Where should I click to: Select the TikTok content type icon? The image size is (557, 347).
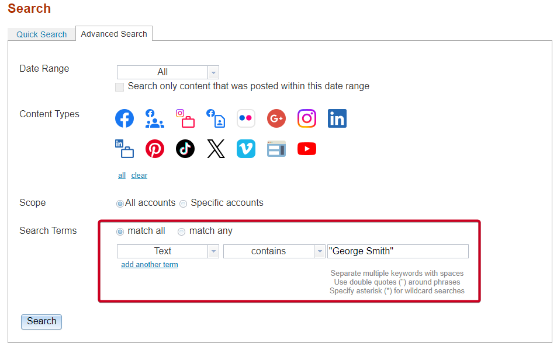pyautogui.click(x=185, y=149)
